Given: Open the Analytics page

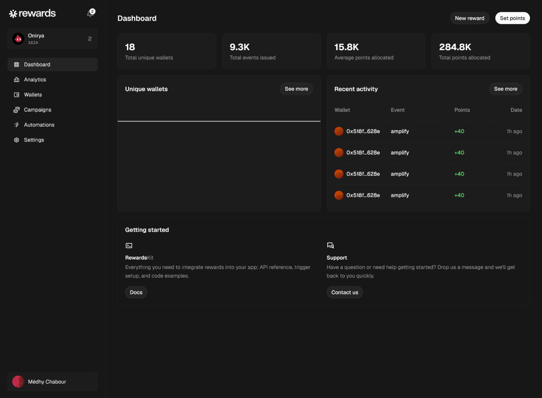Looking at the screenshot, I should [52, 80].
